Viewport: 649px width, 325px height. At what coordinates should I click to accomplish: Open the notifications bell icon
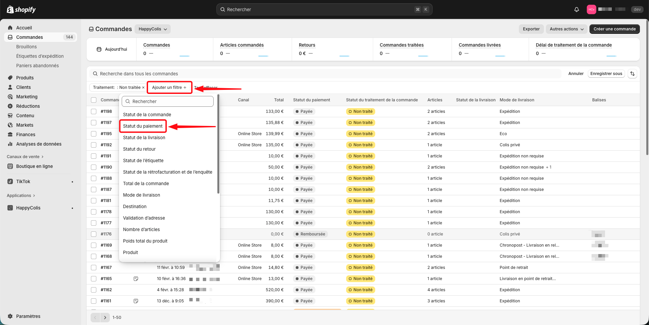tap(577, 9)
